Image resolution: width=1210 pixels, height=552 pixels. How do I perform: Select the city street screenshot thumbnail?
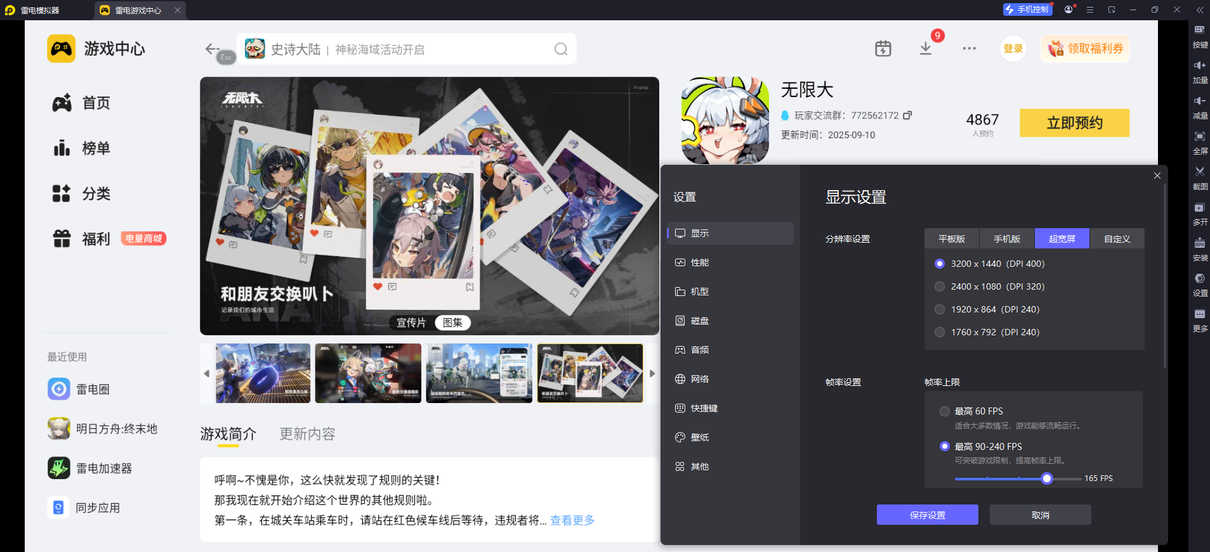[x=479, y=373]
